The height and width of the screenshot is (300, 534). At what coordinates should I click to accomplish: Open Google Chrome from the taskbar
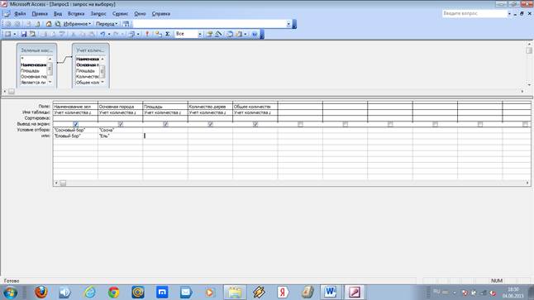114,293
